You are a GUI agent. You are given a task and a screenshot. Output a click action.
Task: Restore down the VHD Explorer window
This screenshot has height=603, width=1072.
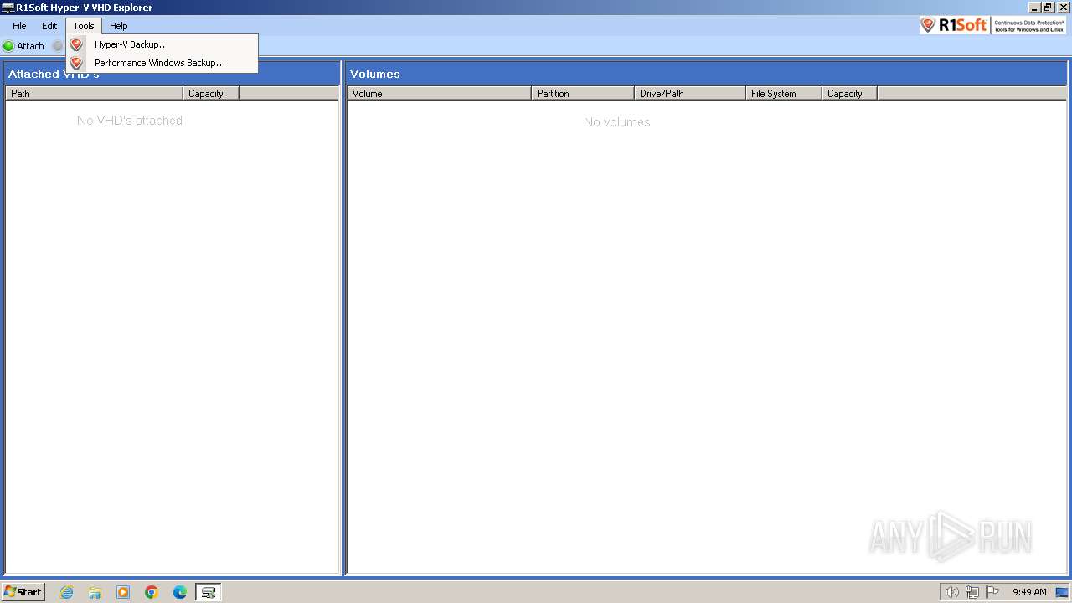point(1048,8)
